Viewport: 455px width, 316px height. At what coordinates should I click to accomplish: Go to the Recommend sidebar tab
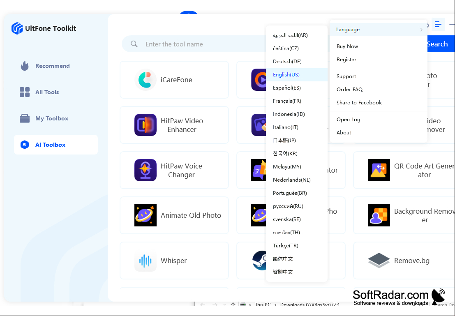coord(56,66)
